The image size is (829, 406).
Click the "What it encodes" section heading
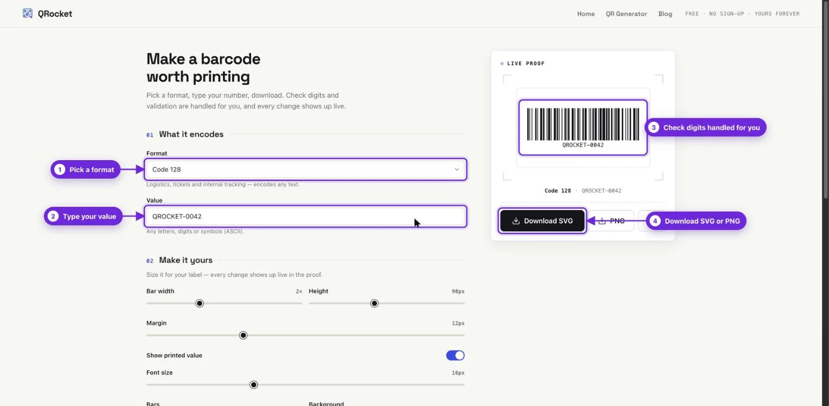click(x=191, y=134)
